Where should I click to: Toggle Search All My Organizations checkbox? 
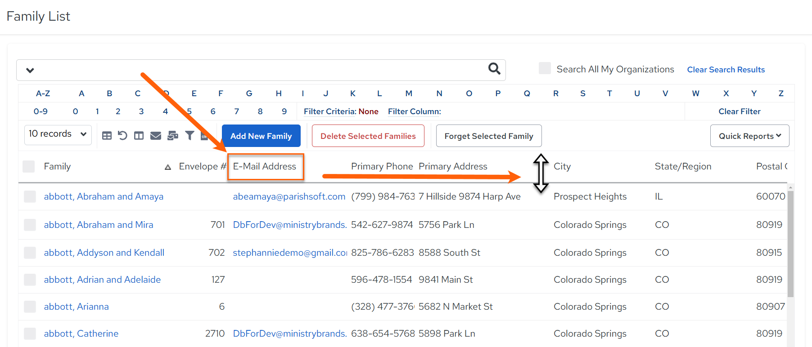click(545, 68)
